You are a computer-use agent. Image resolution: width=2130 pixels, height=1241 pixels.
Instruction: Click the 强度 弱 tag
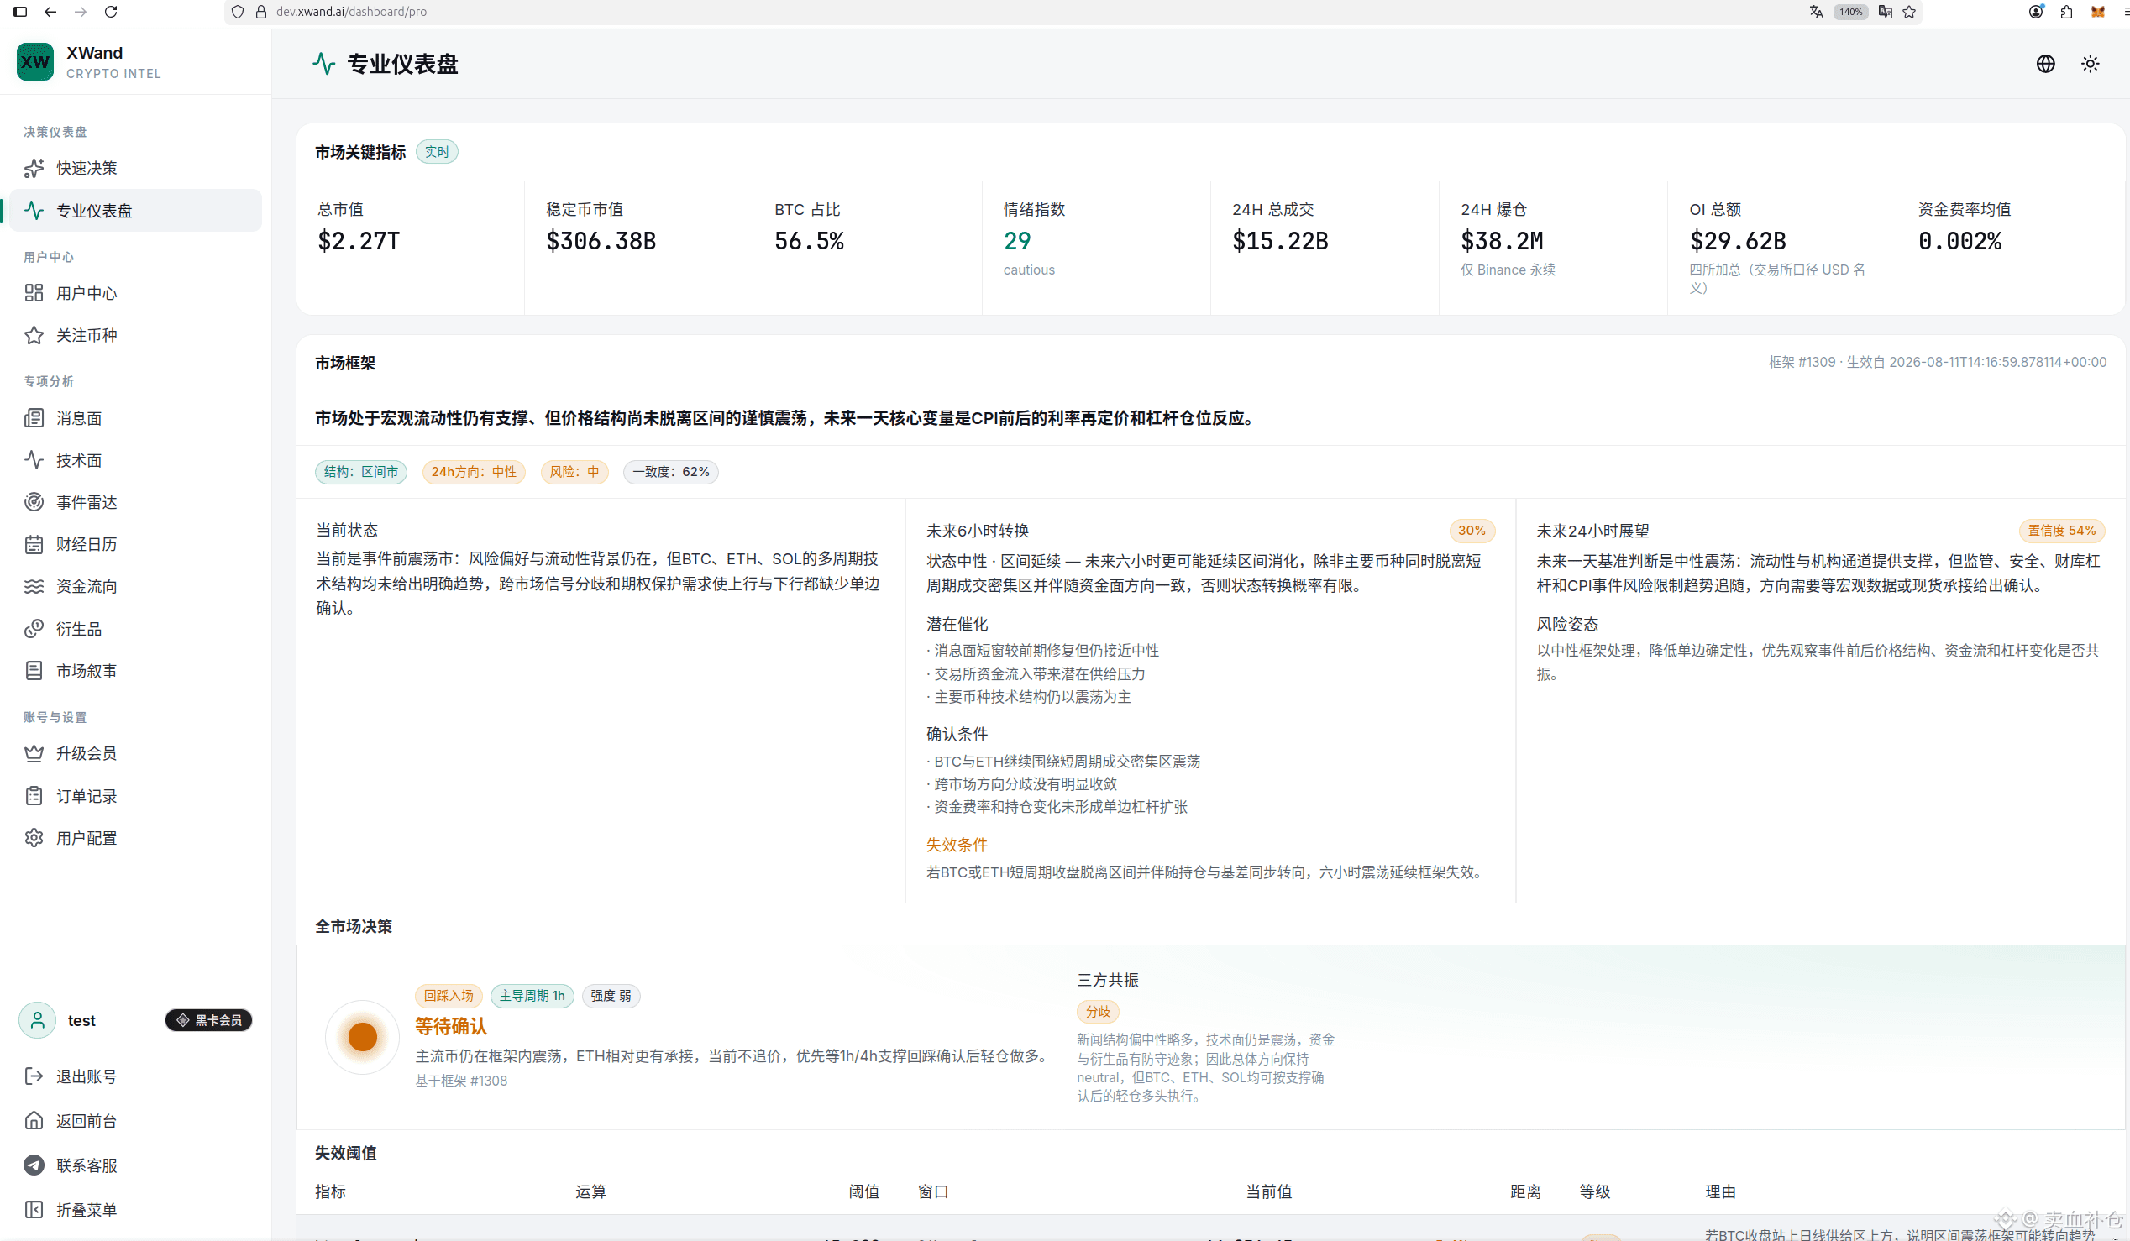(611, 996)
